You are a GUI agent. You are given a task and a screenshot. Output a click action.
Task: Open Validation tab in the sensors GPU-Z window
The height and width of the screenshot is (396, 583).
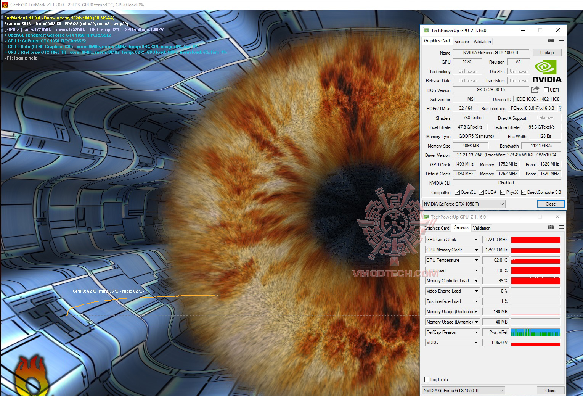(482, 228)
